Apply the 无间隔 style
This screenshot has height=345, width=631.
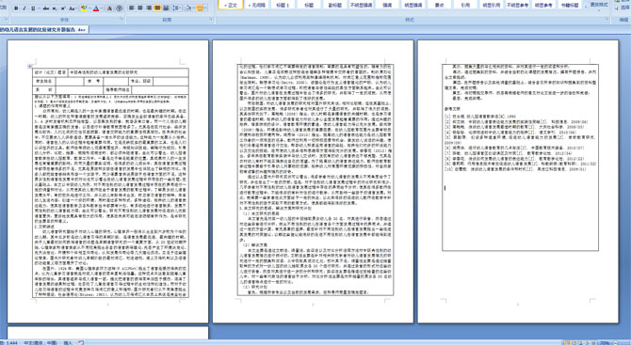tap(257, 5)
